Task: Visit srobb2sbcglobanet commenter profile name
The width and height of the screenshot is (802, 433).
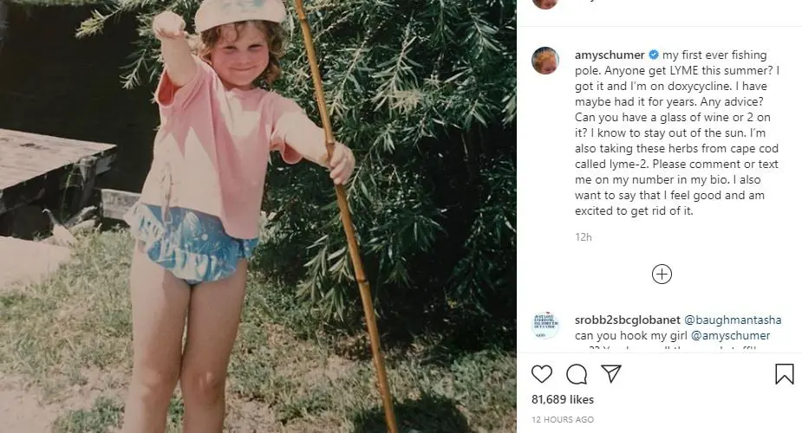Action: (628, 320)
